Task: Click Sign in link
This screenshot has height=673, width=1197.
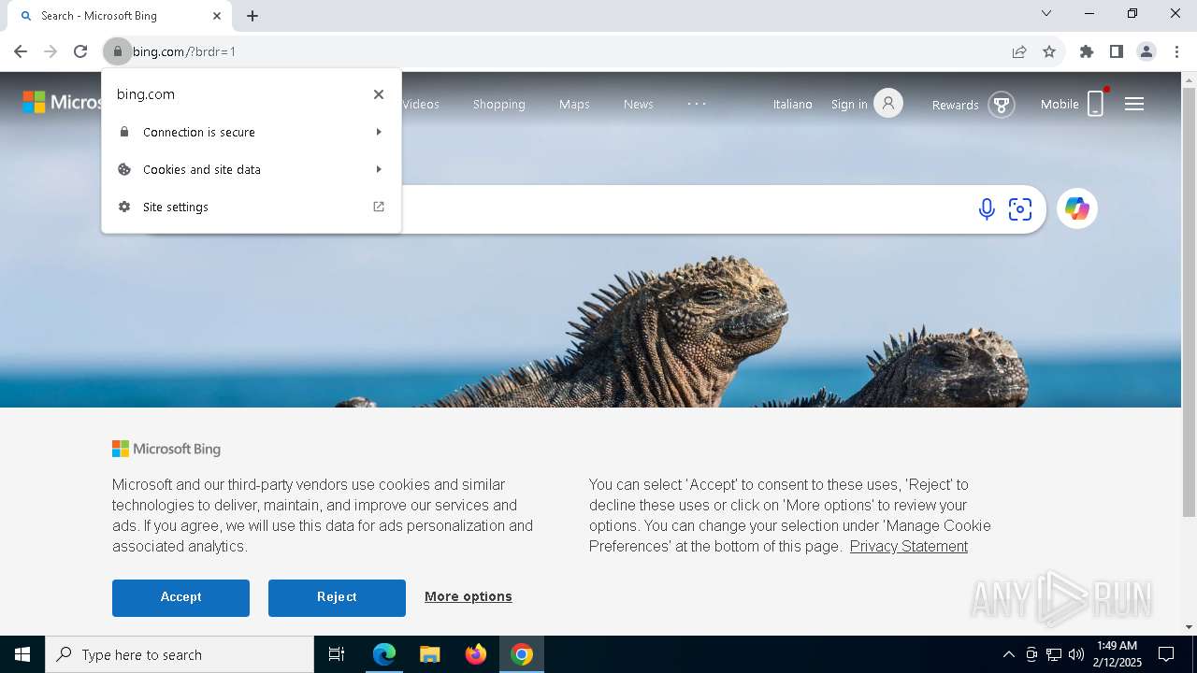Action: click(849, 104)
